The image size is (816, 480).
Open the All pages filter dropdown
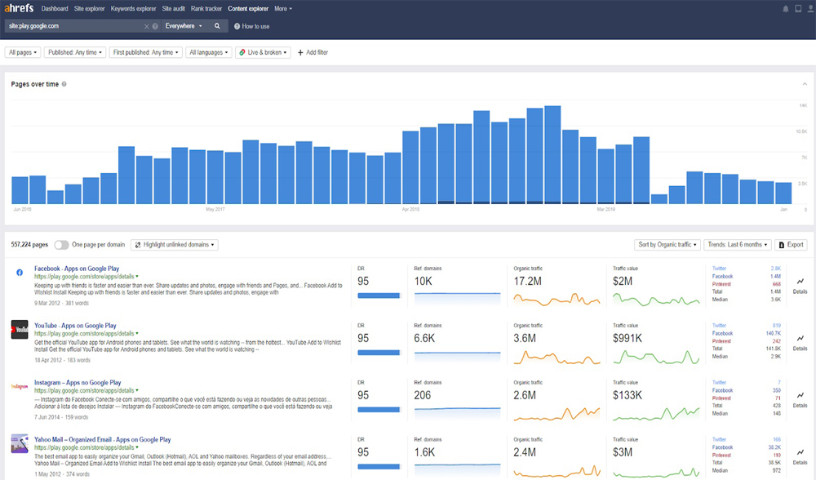pyautogui.click(x=23, y=52)
